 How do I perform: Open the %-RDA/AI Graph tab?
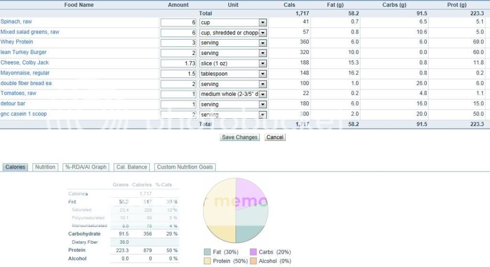[x=86, y=167]
